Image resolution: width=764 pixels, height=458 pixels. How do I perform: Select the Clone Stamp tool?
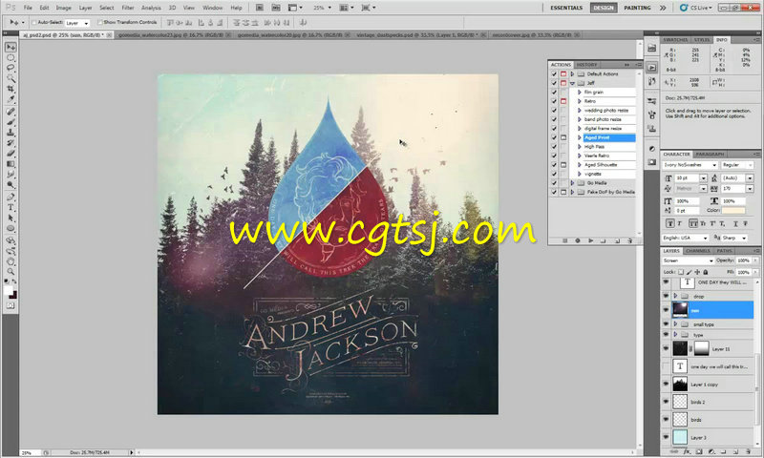11,132
